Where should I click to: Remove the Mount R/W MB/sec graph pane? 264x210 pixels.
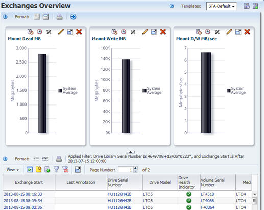click(247, 32)
